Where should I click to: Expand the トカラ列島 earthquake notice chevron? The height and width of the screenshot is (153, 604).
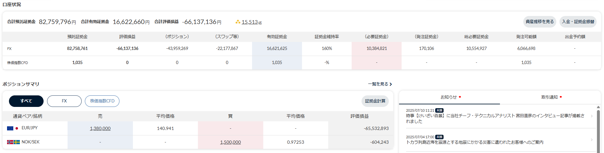tap(592, 140)
